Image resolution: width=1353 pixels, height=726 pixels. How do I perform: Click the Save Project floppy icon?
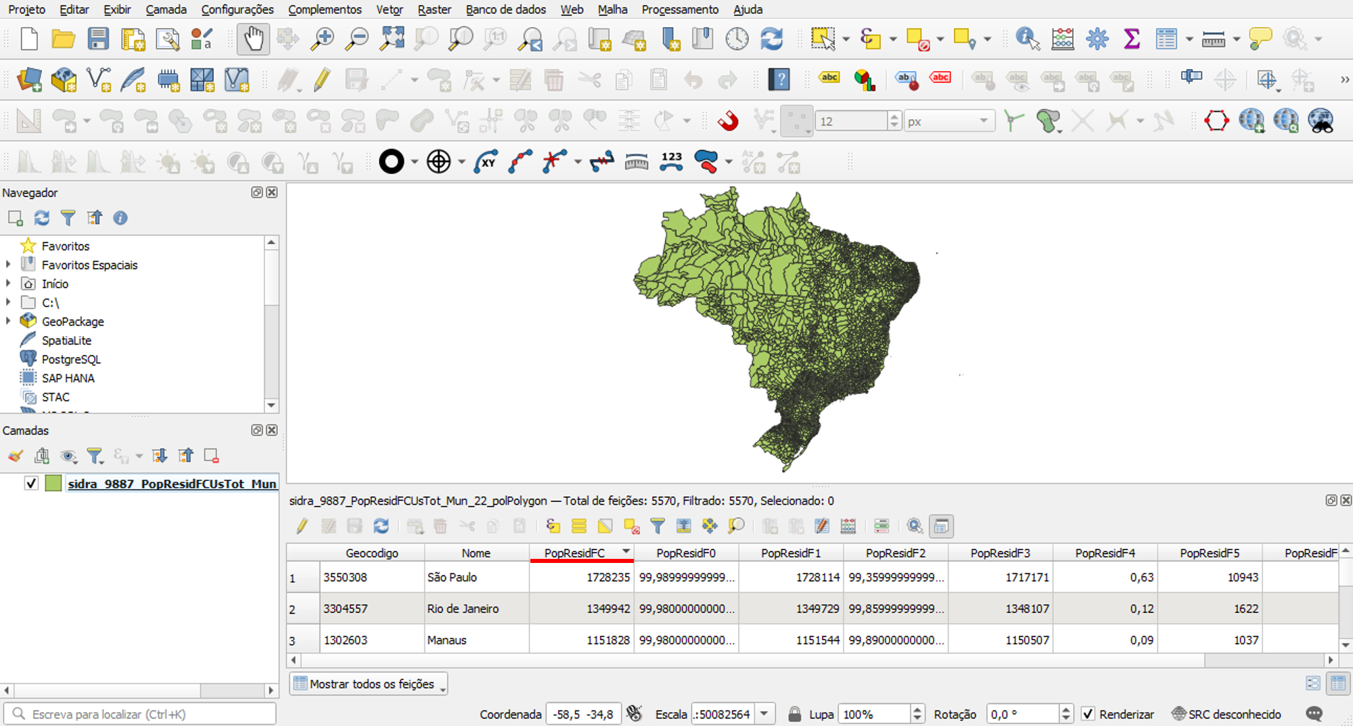98,39
